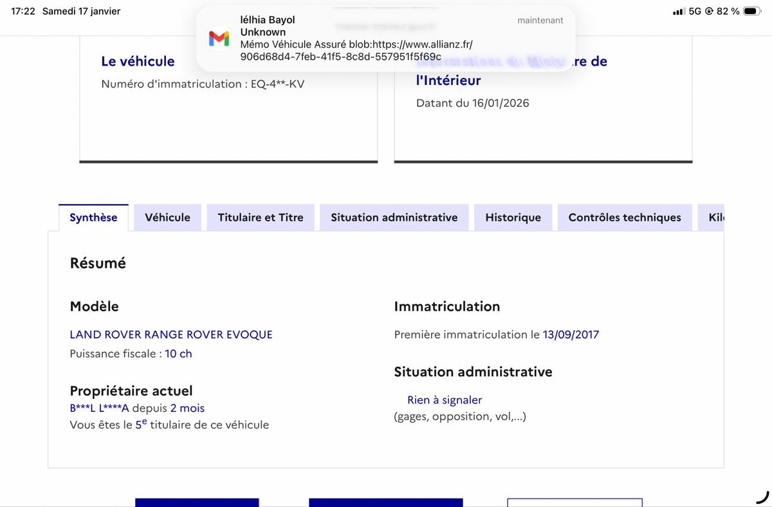
Task: Click the maintenant timestamp in notification
Action: coord(540,21)
